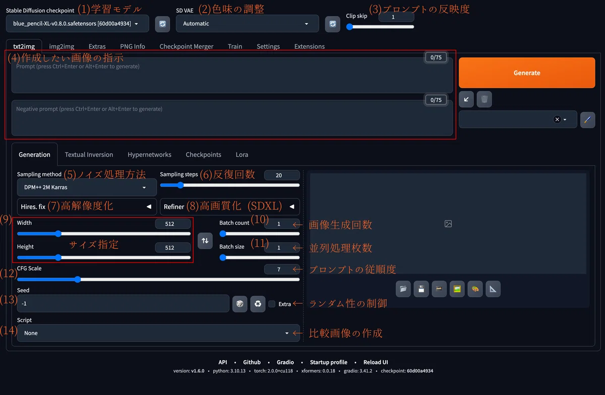This screenshot has height=395, width=605.
Task: Expand the Hires. fix section
Action: [87, 207]
